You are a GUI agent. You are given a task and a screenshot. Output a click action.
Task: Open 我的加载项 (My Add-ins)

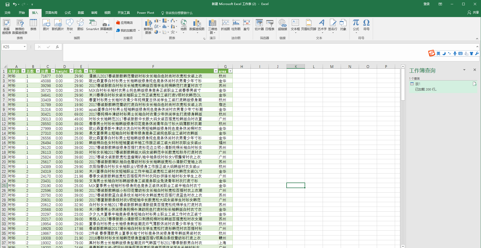point(128,31)
